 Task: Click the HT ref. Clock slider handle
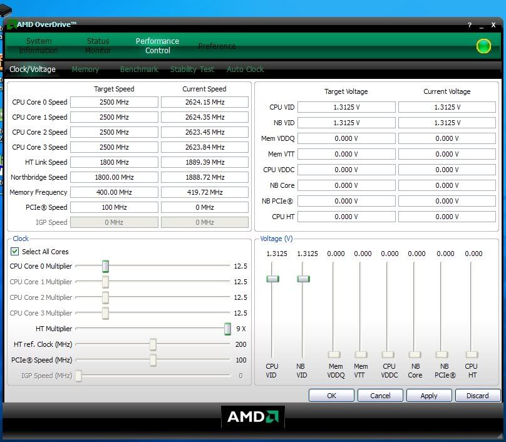(x=153, y=344)
